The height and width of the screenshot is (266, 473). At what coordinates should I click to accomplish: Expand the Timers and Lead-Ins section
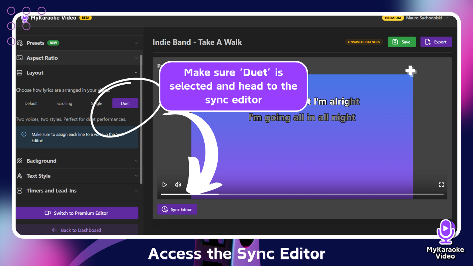coord(77,191)
